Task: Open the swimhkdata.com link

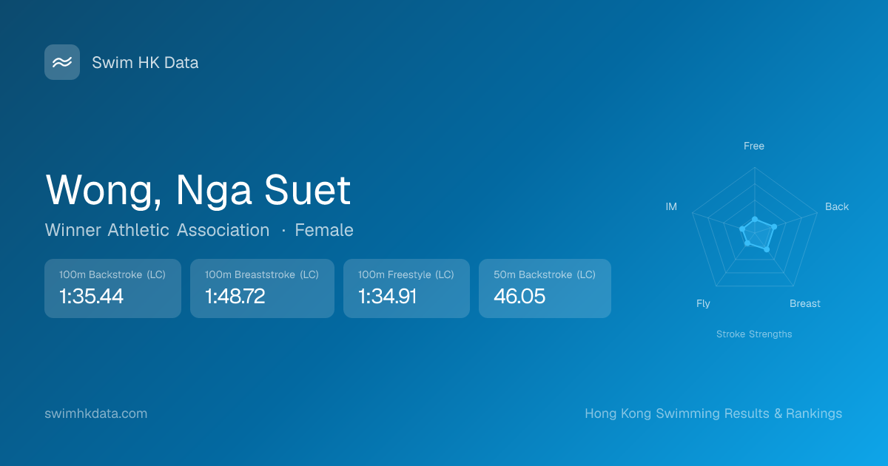Action: click(96, 413)
